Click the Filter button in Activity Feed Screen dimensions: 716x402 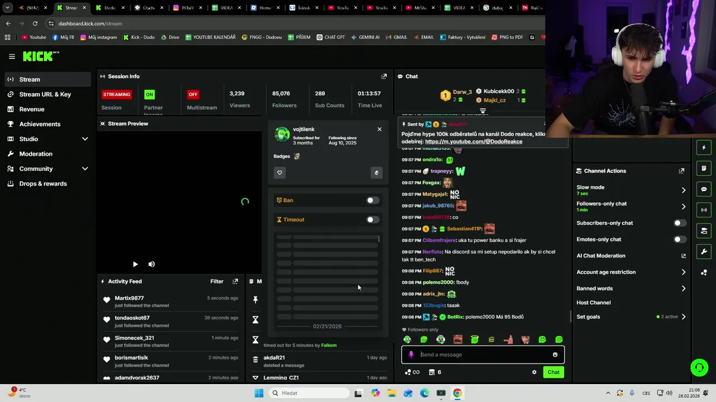(216, 281)
